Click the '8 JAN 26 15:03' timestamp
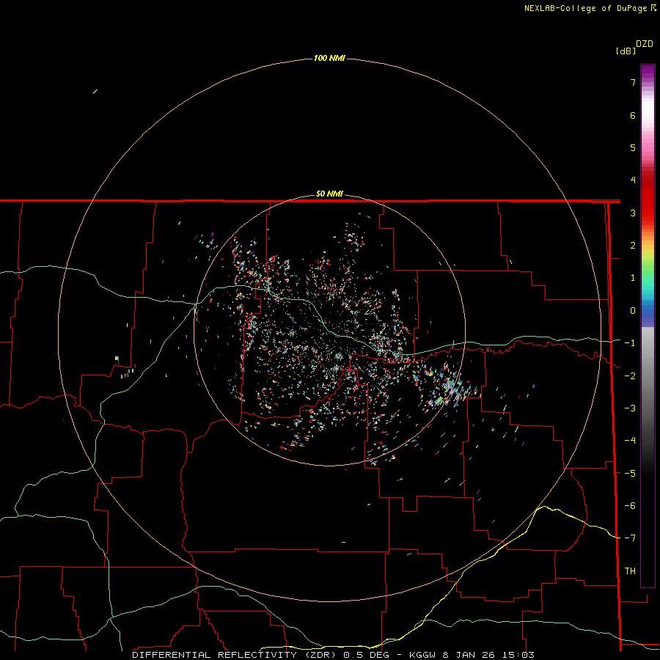Viewport: 660px width, 660px height. [x=488, y=655]
